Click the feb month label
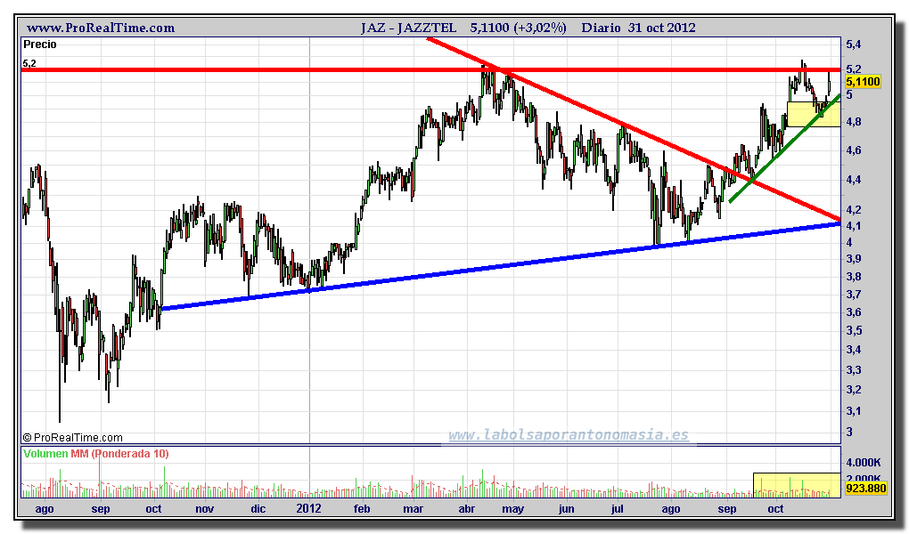This screenshot has height=534, width=909. (362, 509)
